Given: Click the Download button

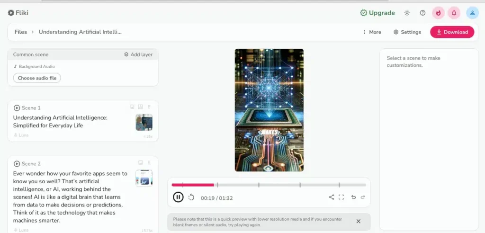Looking at the screenshot, I should pyautogui.click(x=452, y=32).
